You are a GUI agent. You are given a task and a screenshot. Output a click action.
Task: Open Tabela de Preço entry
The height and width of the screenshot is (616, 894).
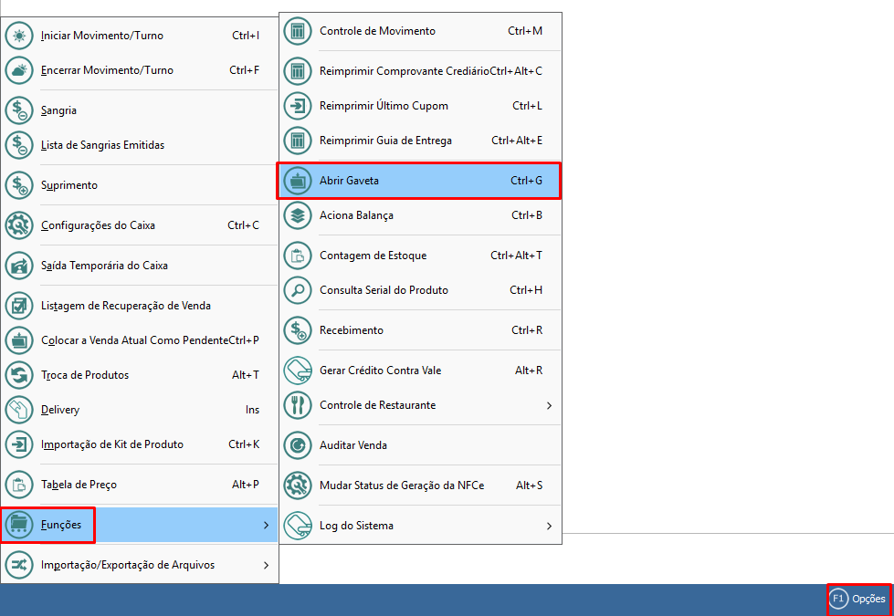tap(79, 485)
